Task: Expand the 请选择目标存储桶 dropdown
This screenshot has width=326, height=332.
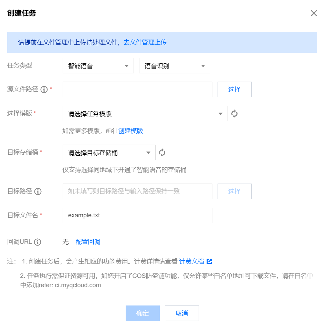Action: tap(109, 153)
